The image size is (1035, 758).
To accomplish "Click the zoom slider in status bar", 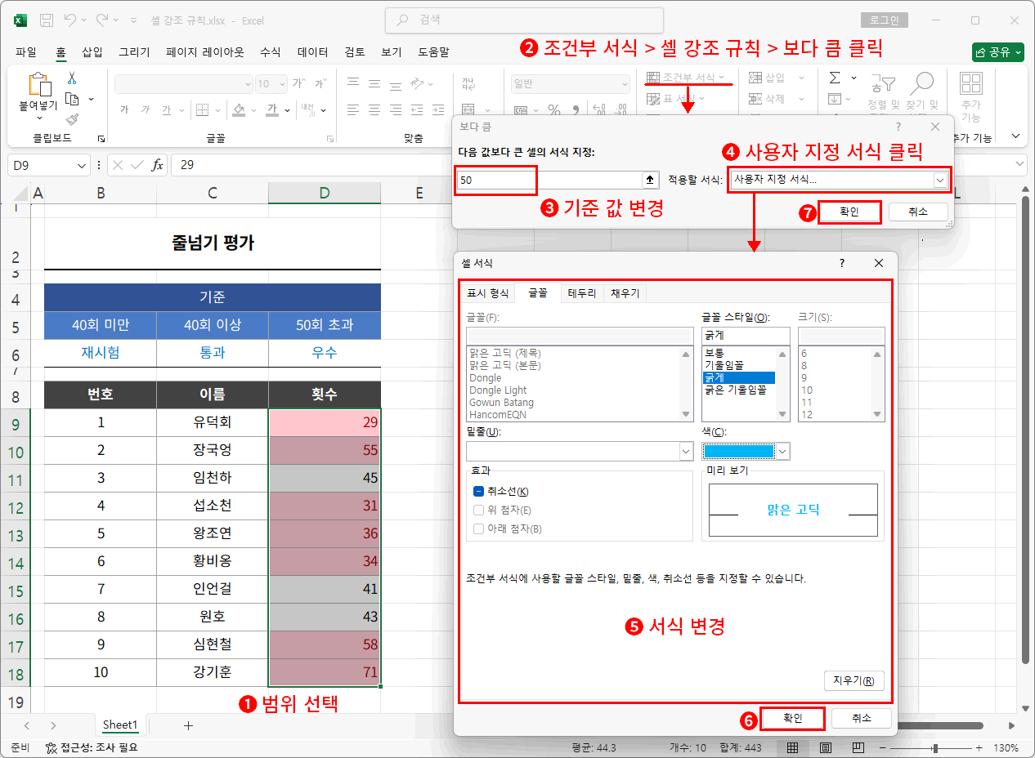I will click(934, 747).
